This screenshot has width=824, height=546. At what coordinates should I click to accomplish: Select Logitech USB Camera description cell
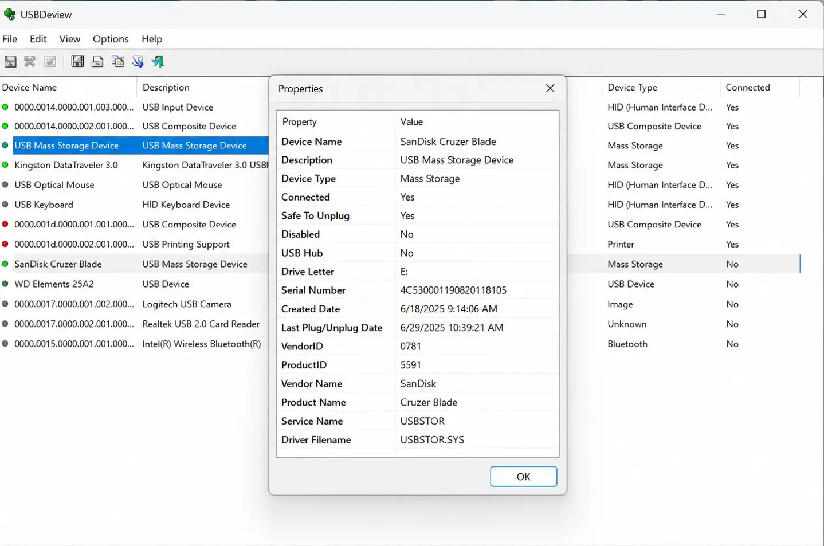click(x=187, y=304)
